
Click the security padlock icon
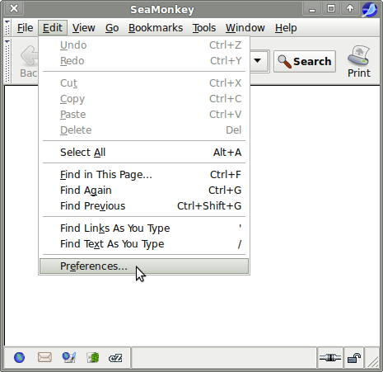[354, 358]
